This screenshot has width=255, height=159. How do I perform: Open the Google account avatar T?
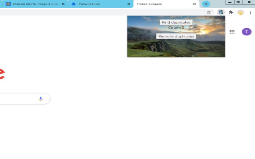pos(247,32)
